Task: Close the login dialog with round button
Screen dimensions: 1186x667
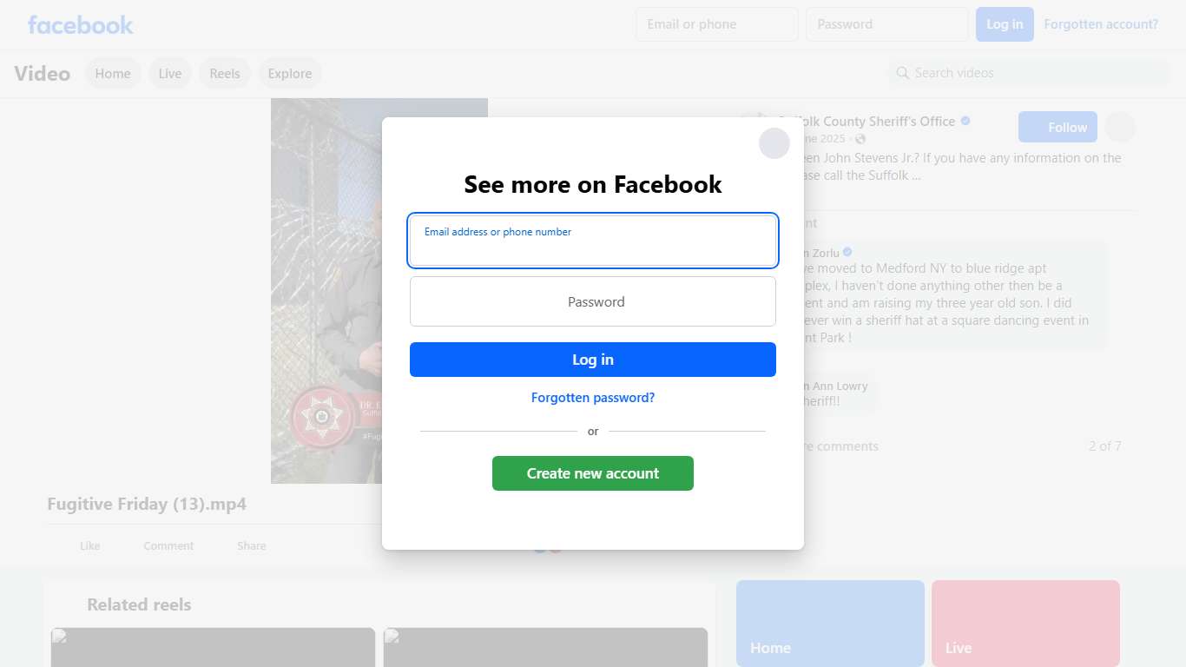Action: (x=774, y=143)
